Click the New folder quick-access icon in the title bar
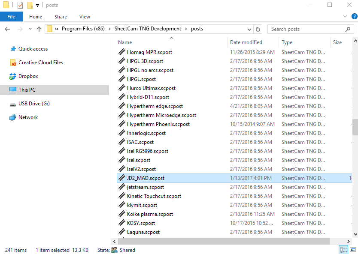This screenshot has width=358, height=254. tap(30, 5)
